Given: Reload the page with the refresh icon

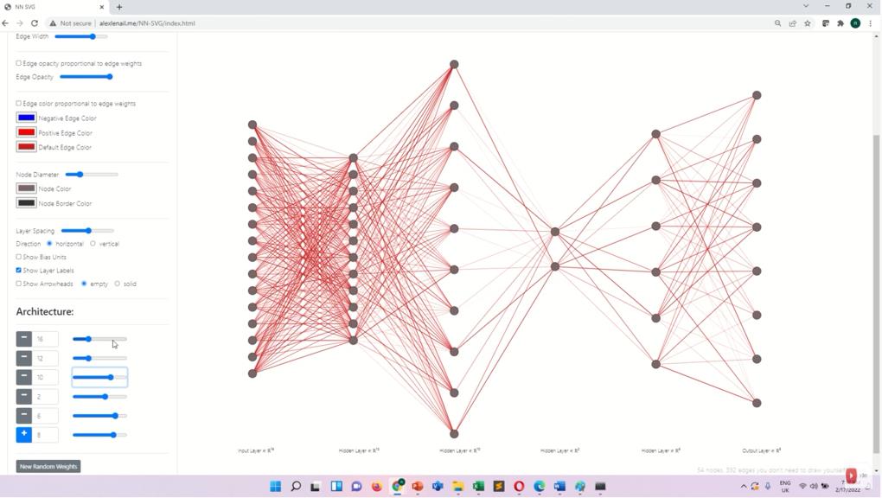Looking at the screenshot, I should click(x=35, y=23).
